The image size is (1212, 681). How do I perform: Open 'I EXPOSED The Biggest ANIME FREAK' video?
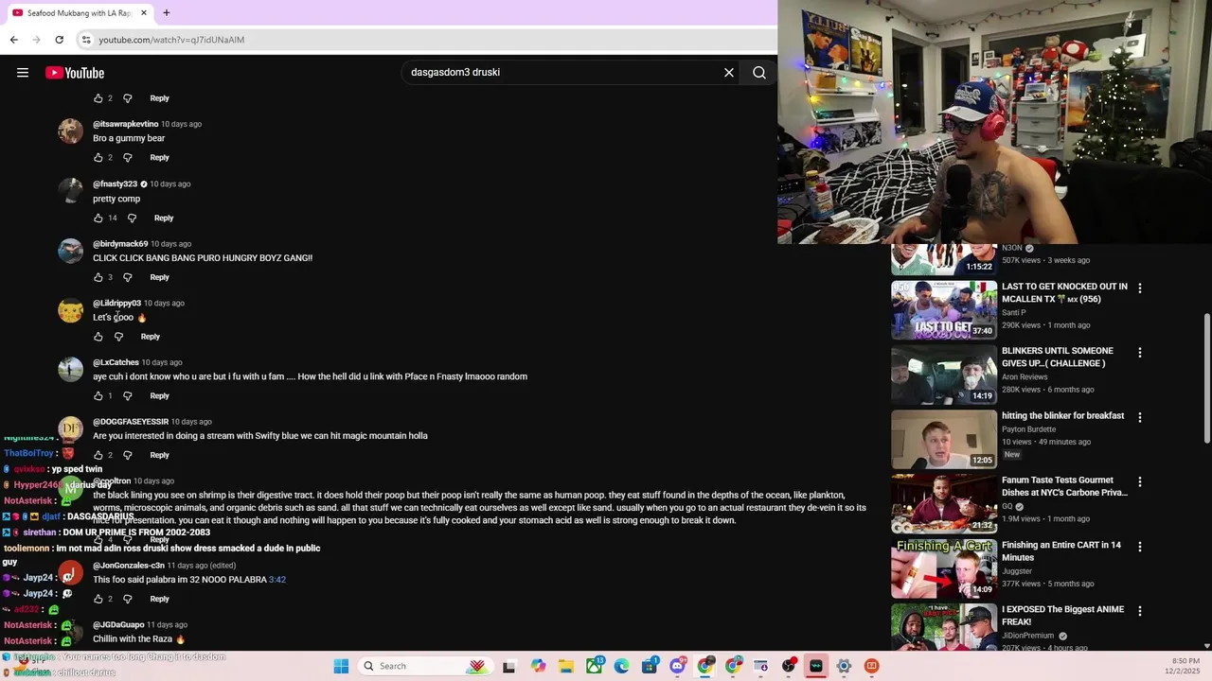point(1062,616)
